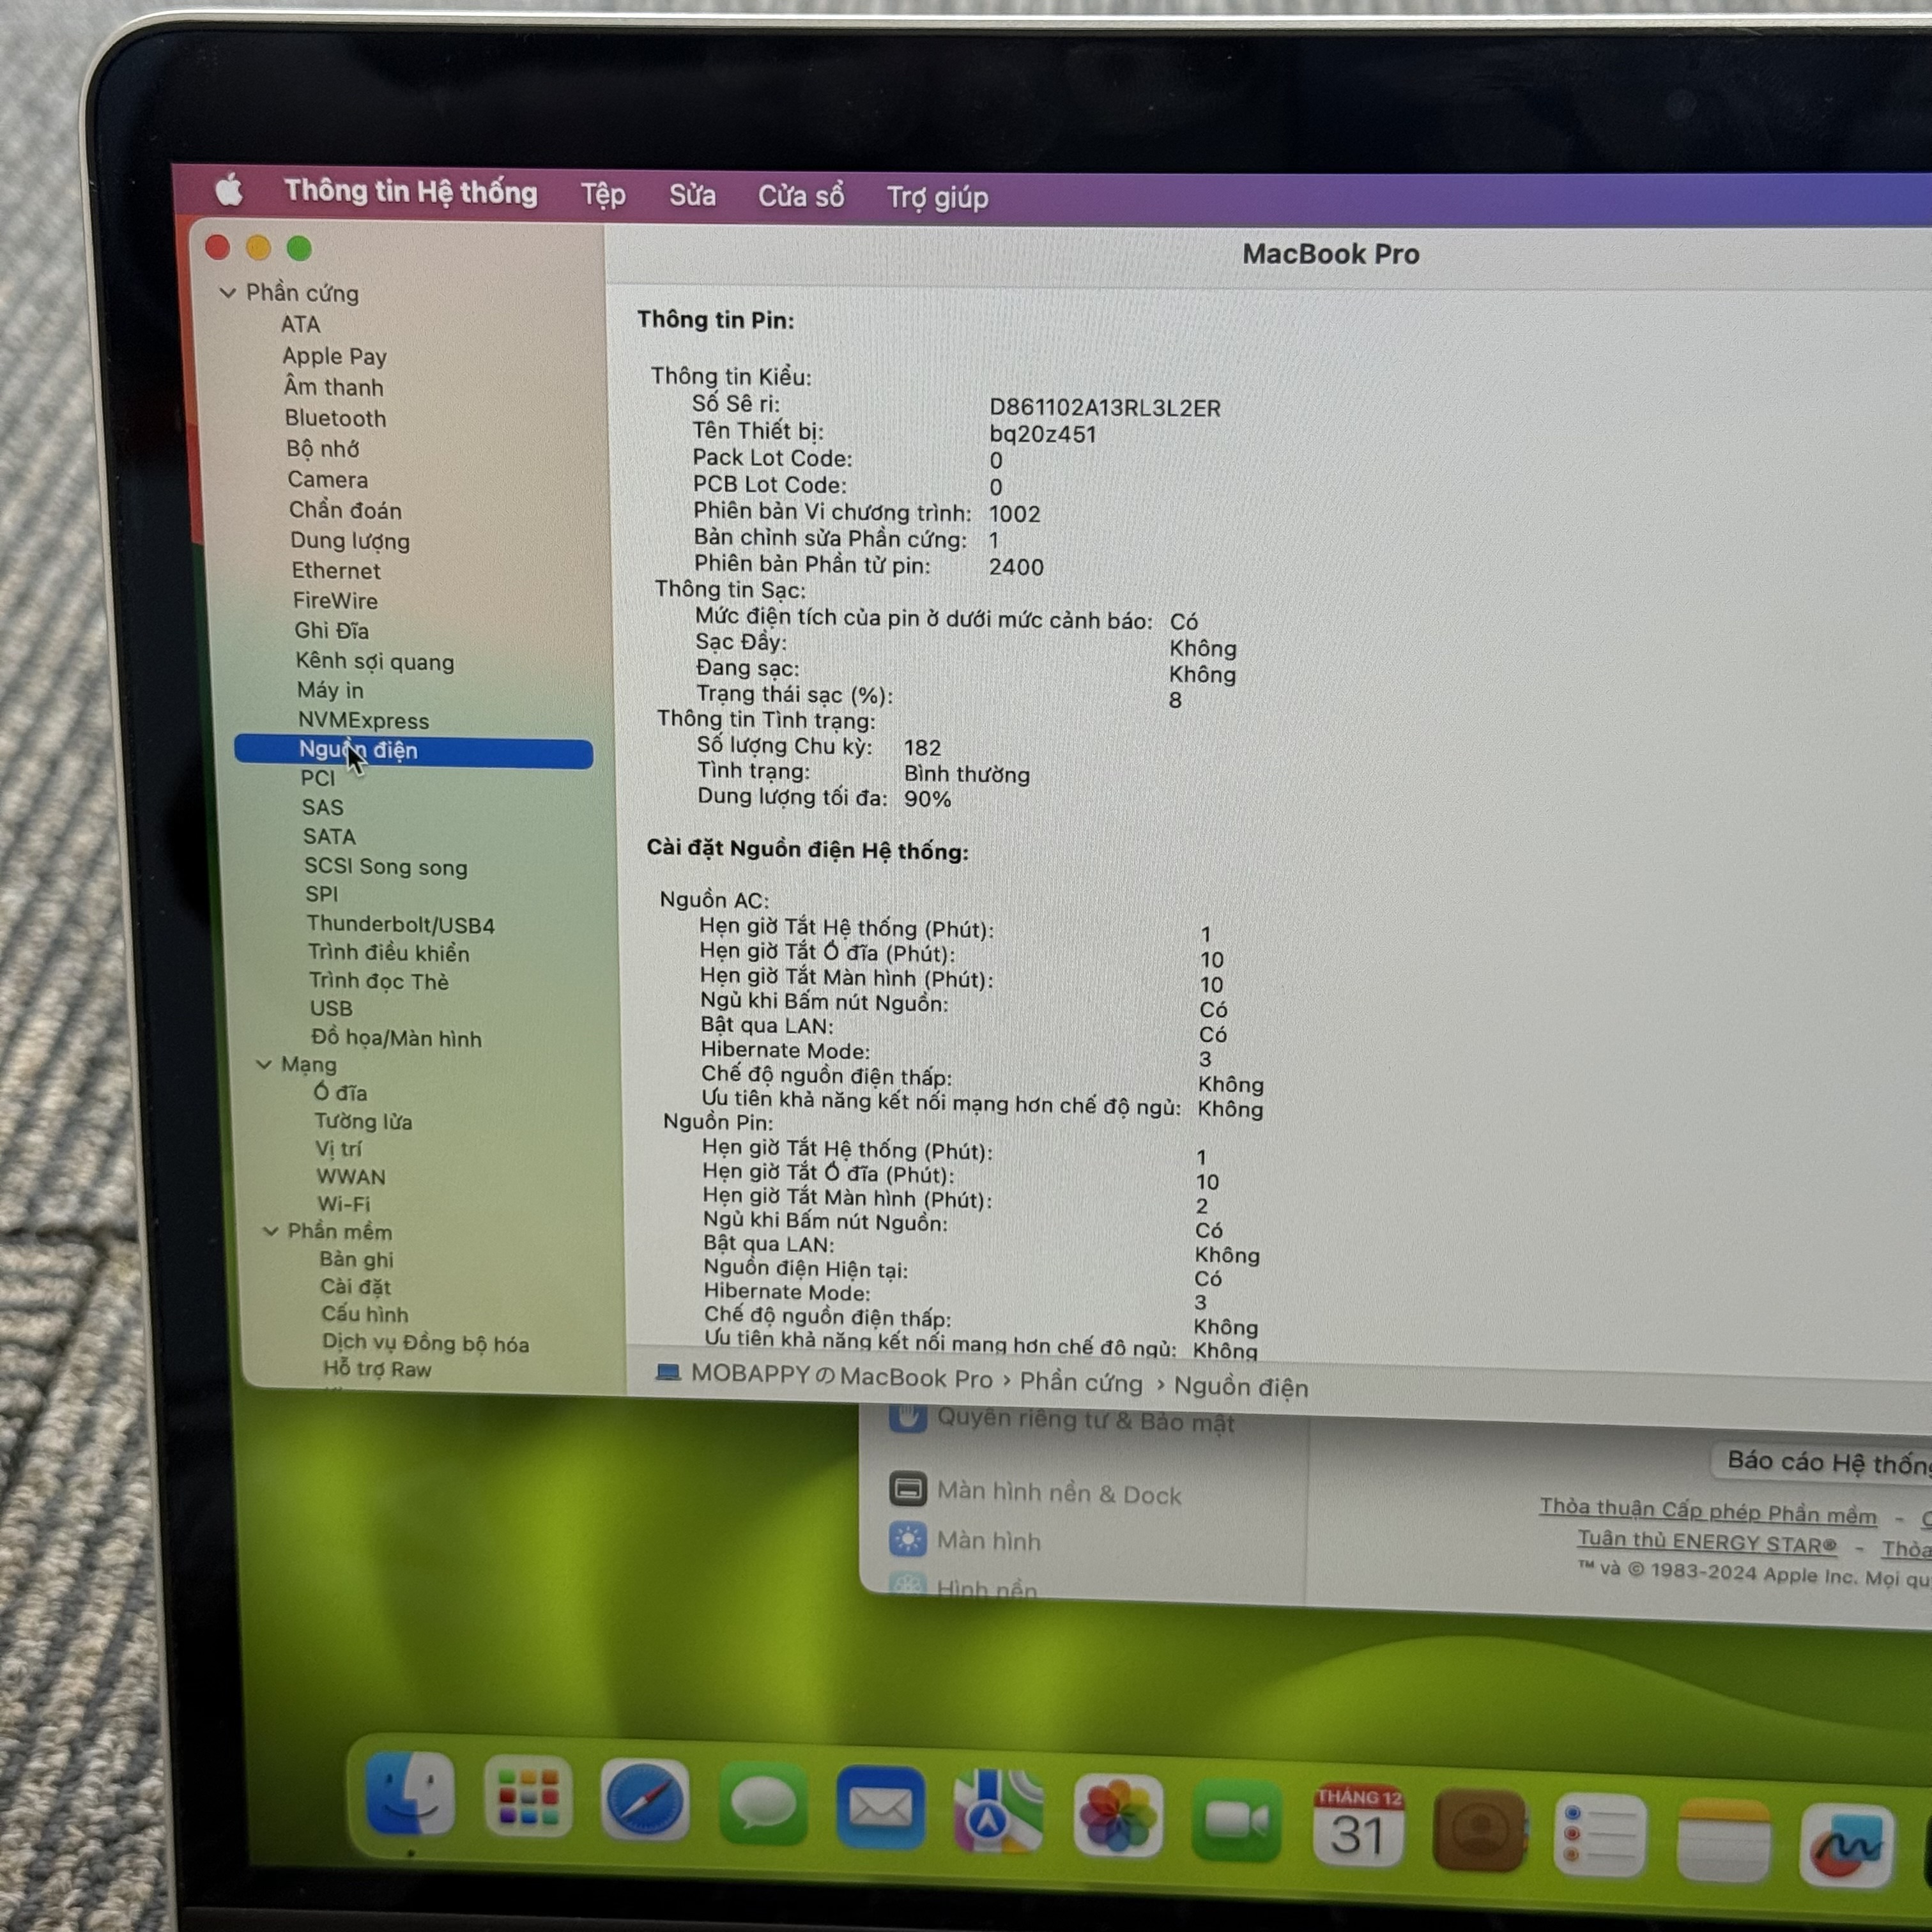The height and width of the screenshot is (1932, 1932).
Task: Select Cài đặt under Phần mềm
Action: (x=355, y=1287)
